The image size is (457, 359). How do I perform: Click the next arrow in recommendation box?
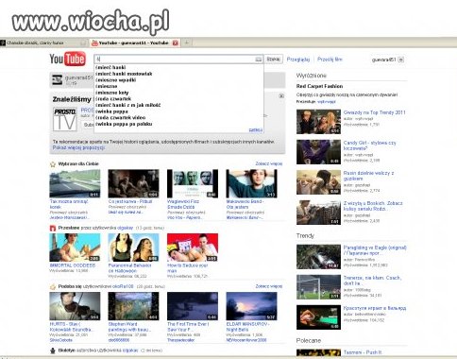(x=265, y=116)
